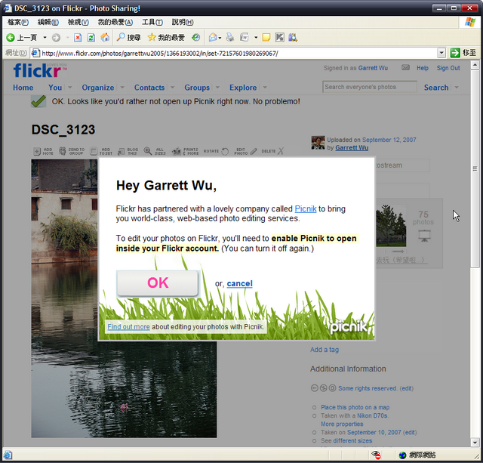The height and width of the screenshot is (463, 483).
Task: Open the Favorites star toolbar button
Action: pos(166,38)
